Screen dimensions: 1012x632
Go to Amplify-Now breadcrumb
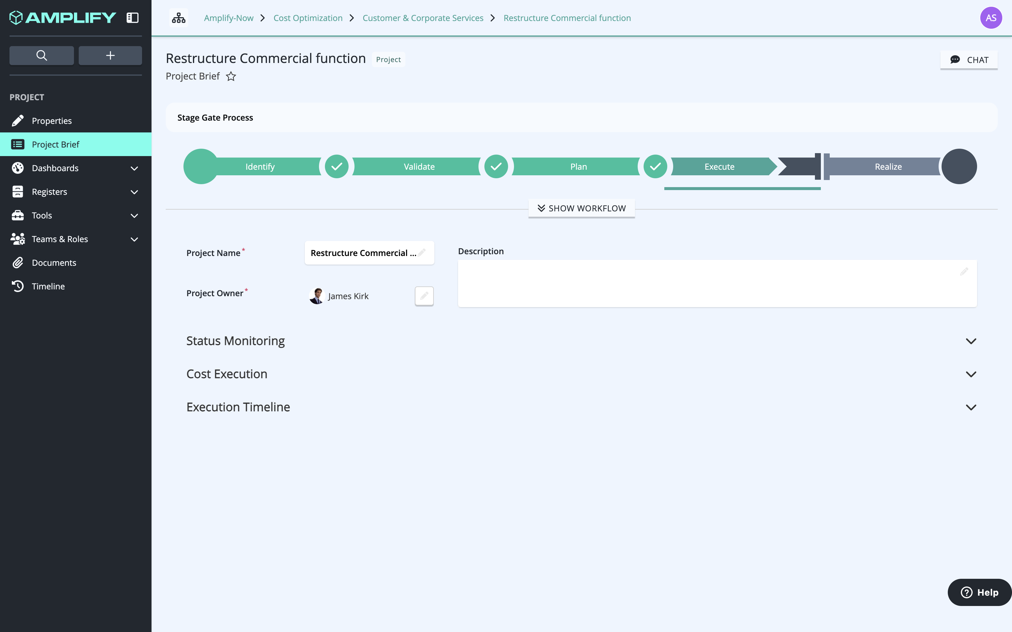pyautogui.click(x=229, y=18)
